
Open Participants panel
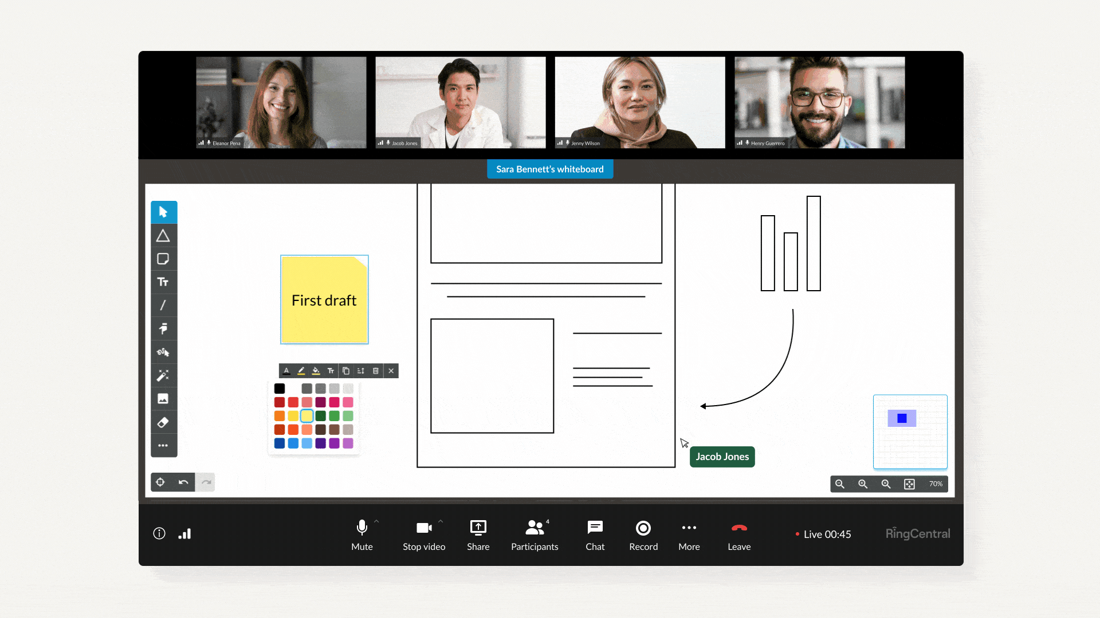click(534, 533)
